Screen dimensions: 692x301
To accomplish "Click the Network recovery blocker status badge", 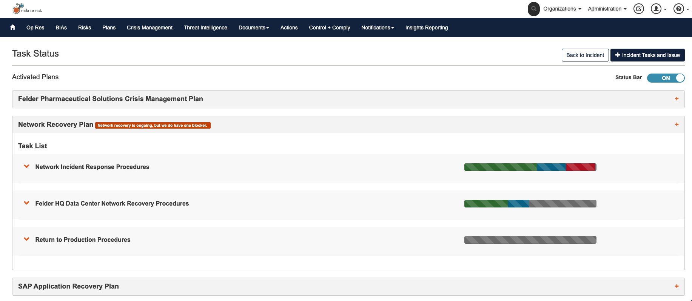I will pyautogui.click(x=153, y=125).
